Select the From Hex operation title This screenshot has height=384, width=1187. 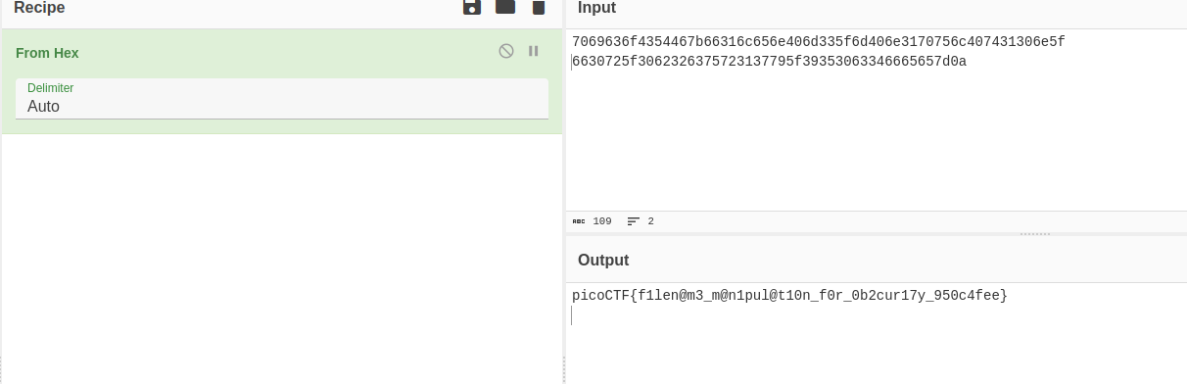[x=47, y=53]
